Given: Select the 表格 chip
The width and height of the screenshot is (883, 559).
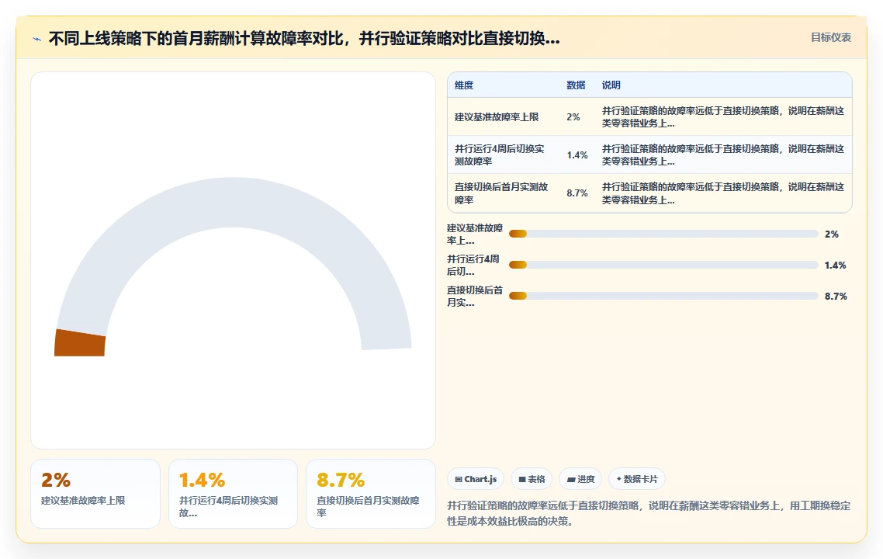Looking at the screenshot, I should [532, 479].
